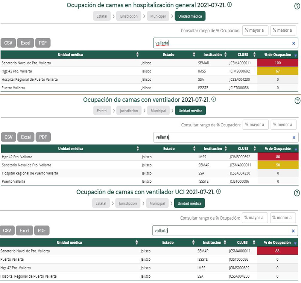The width and height of the screenshot is (301, 283).
Task: Export hospitalización general table as CSV
Action: tap(8, 43)
